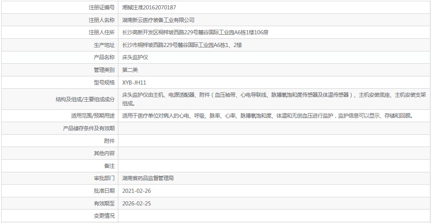Click the 变更情况 label
The width and height of the screenshot is (431, 223).
104,216
